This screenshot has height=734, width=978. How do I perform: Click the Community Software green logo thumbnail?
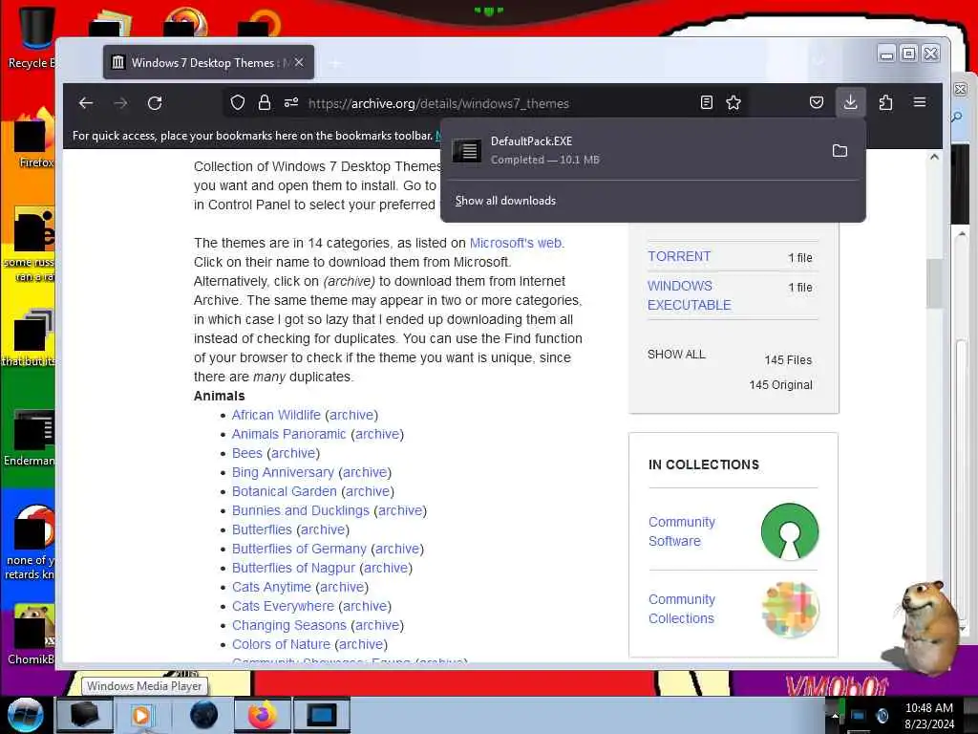coord(790,531)
